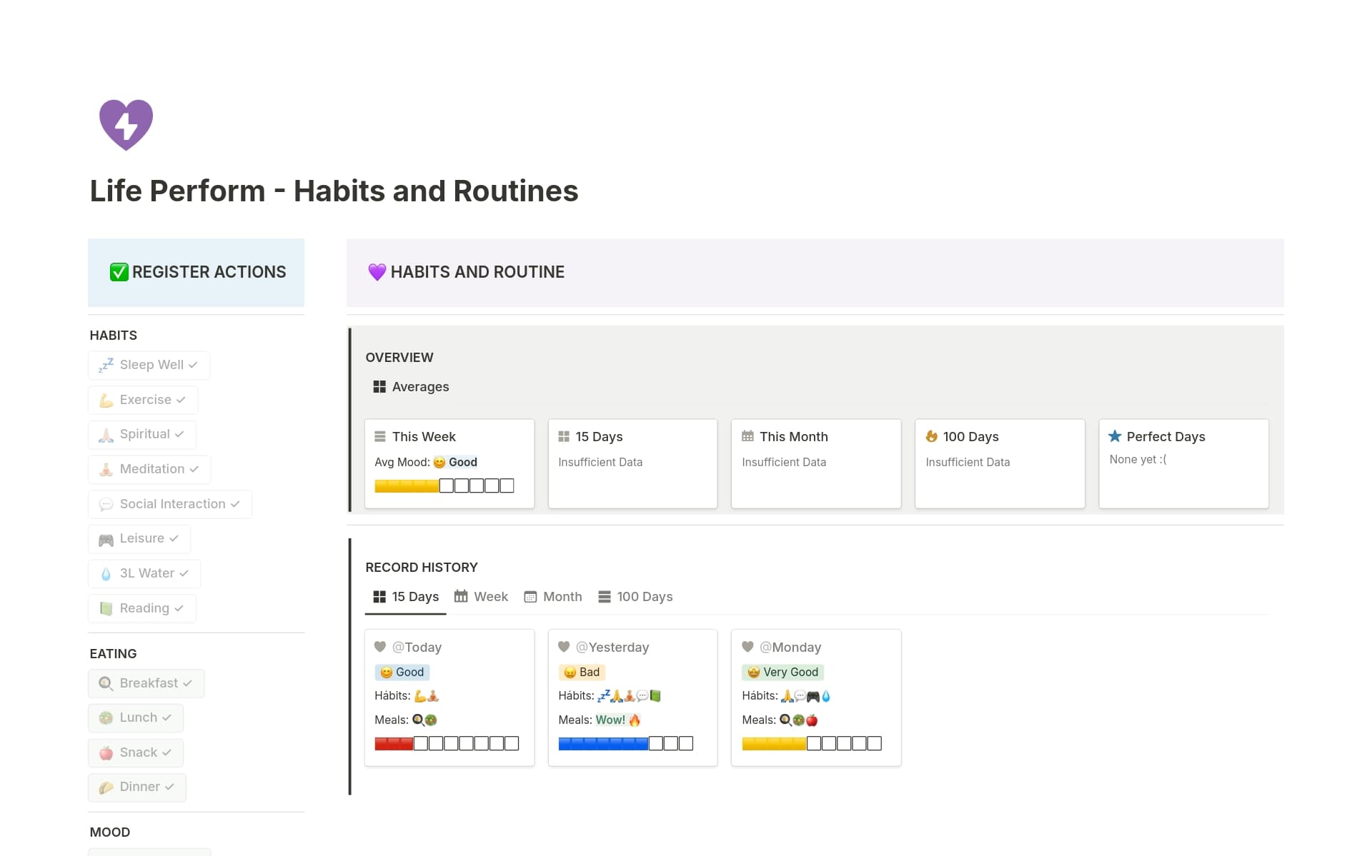Click the red progress bar on the @Today card
Screen dimensions: 1372x856
click(x=393, y=742)
